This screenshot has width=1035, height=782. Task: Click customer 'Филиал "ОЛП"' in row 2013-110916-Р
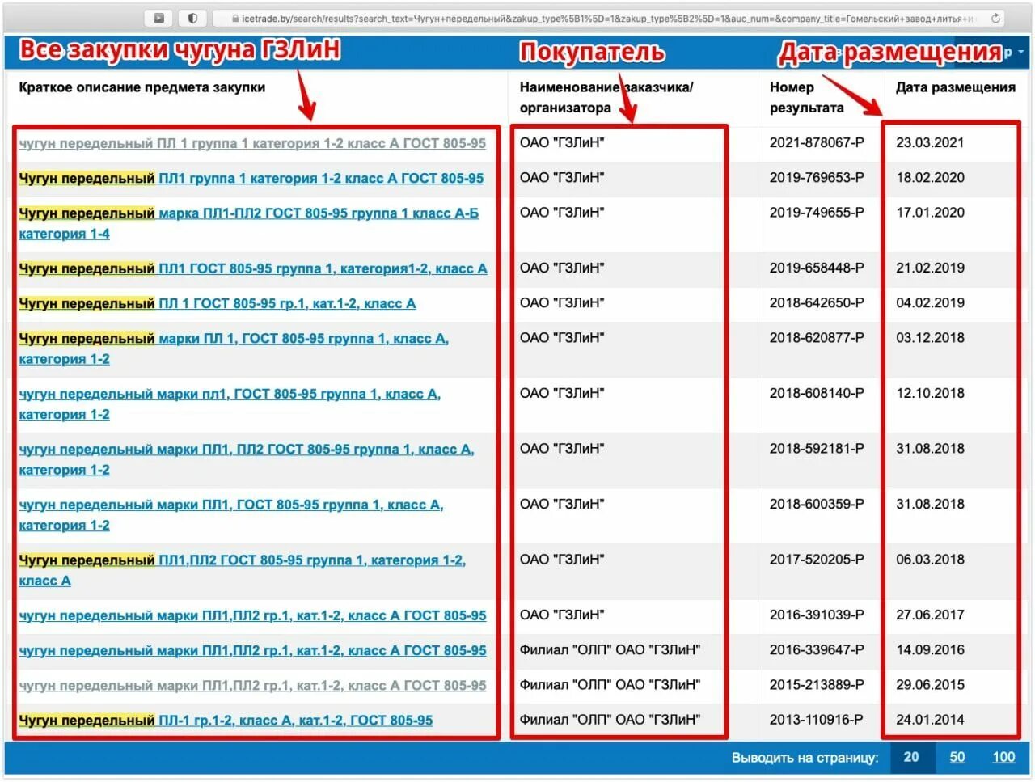610,719
